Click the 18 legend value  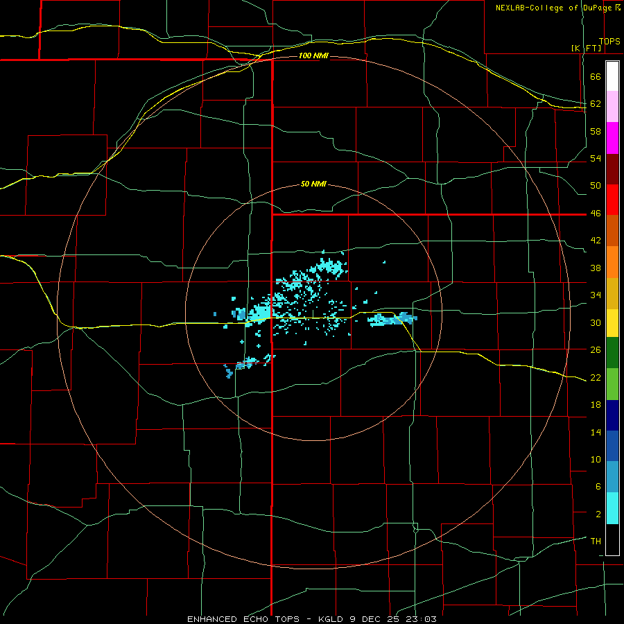596,405
